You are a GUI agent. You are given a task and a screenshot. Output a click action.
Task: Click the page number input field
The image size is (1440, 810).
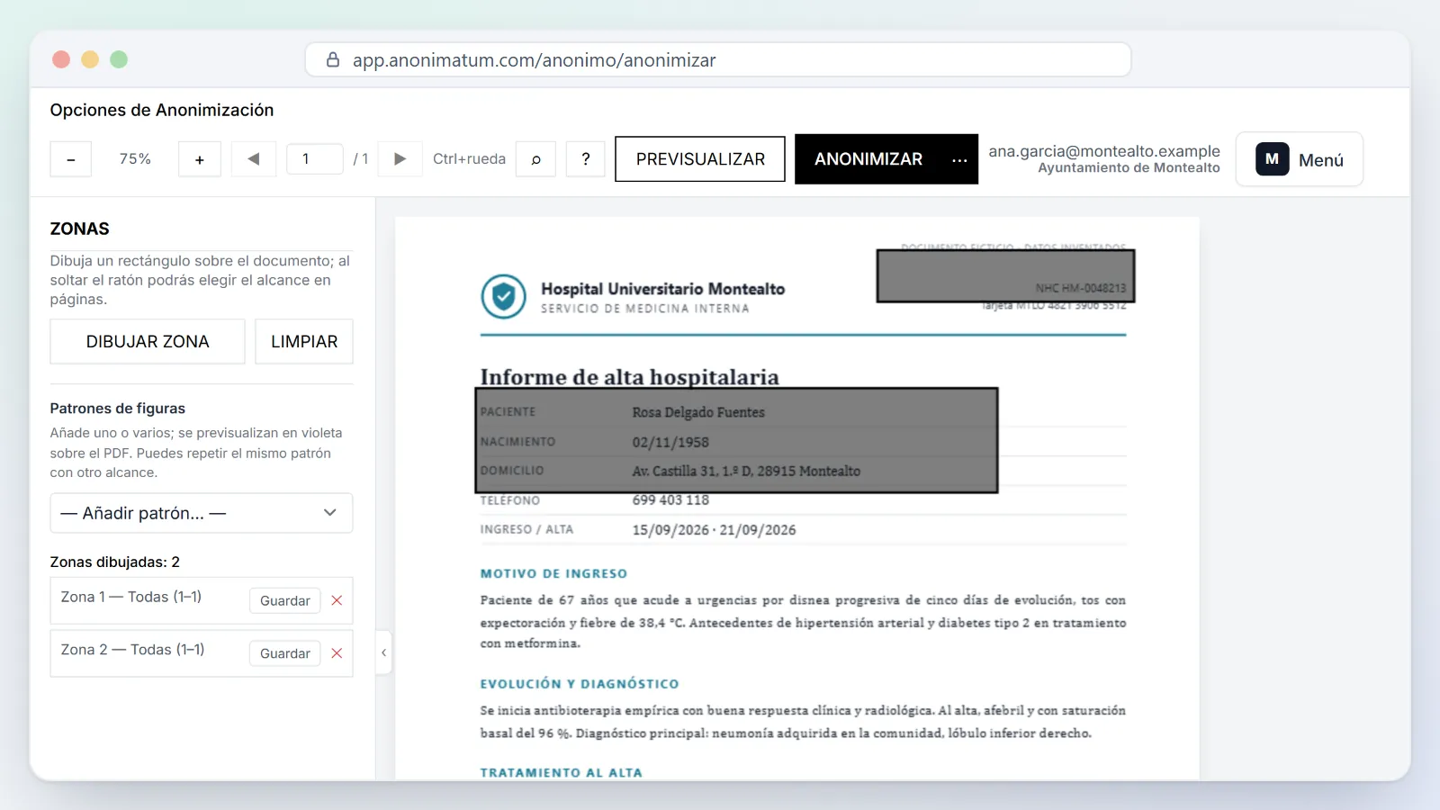point(314,159)
